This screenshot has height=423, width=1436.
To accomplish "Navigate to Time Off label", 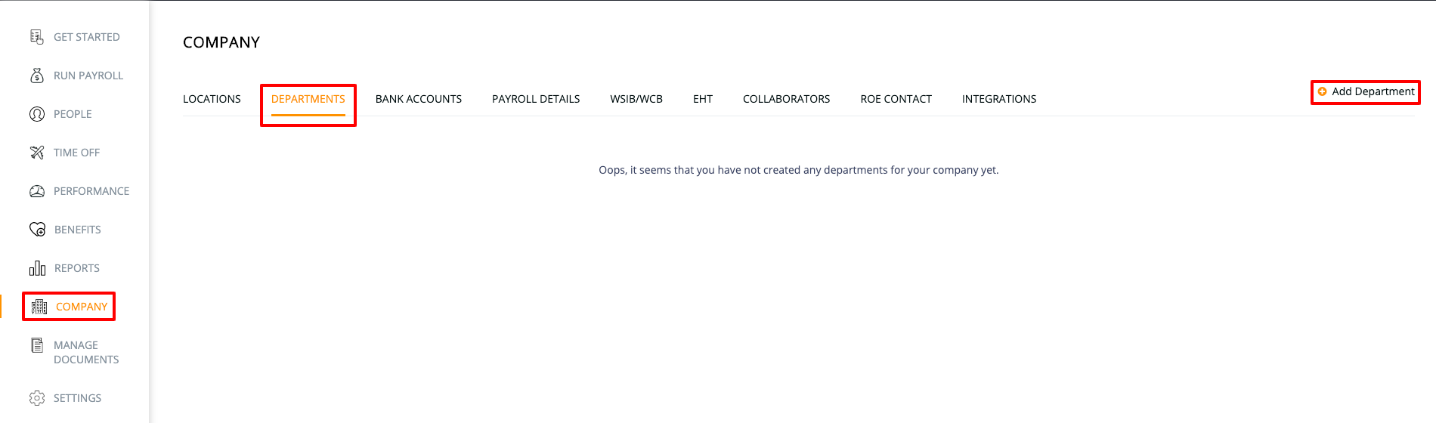I will [76, 153].
